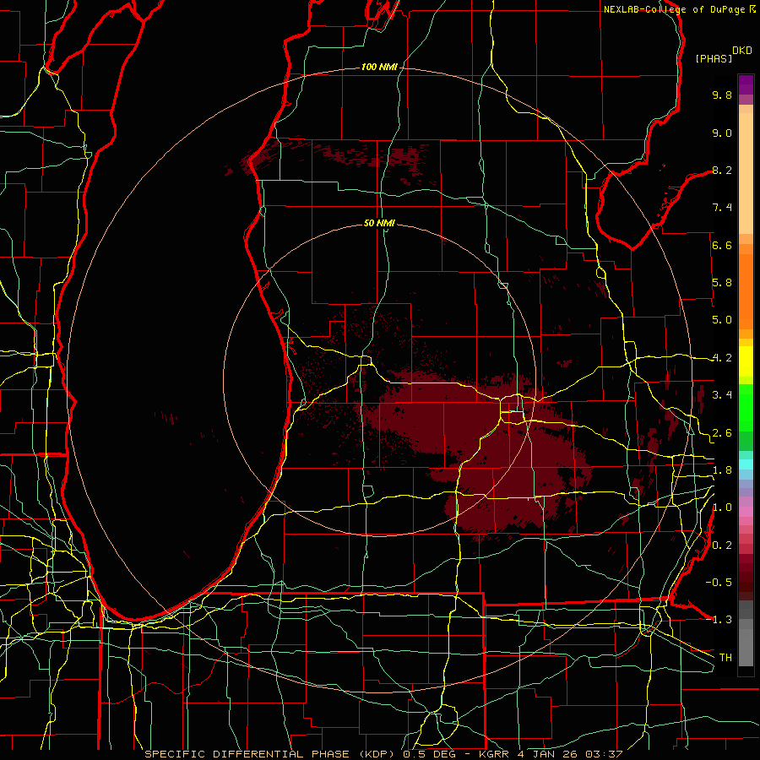
Task: Click the TH threshold label on the scale
Action: tap(725, 657)
